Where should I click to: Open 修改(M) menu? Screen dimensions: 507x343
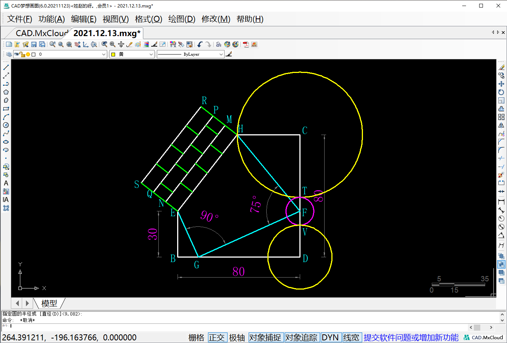pyautogui.click(x=216, y=19)
